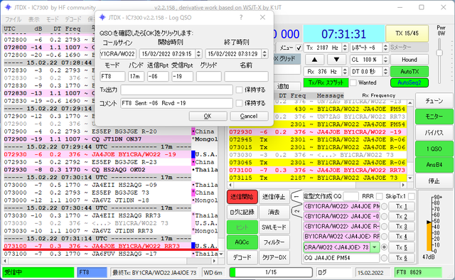The height and width of the screenshot is (280, 455).
Task: Open the ファイル menu
Action: [13, 19]
